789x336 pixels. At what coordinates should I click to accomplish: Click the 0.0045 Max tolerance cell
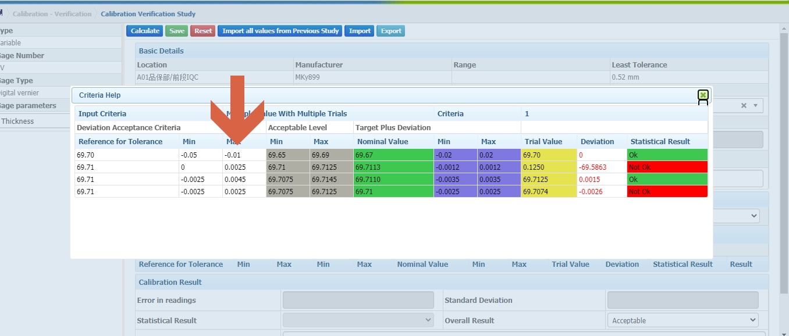(244, 180)
